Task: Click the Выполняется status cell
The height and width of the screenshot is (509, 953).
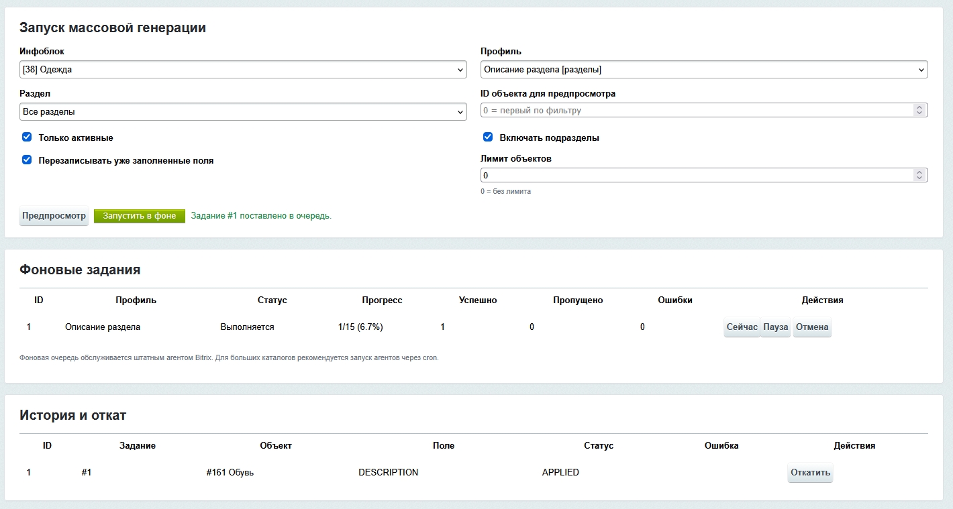Action: (247, 327)
